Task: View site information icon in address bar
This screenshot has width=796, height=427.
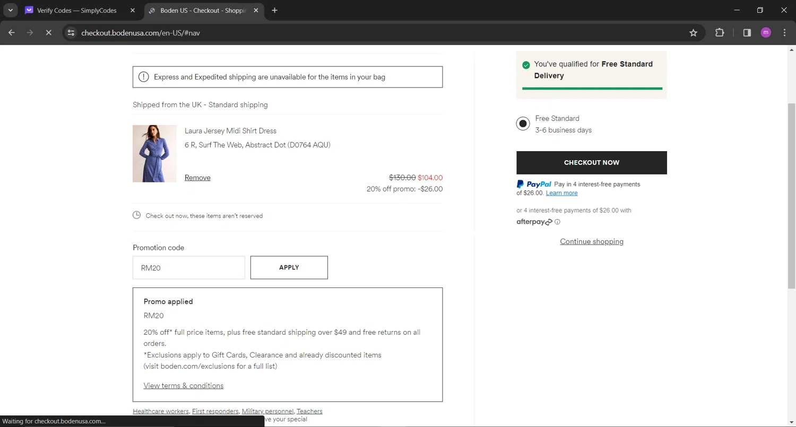Action: click(x=71, y=33)
